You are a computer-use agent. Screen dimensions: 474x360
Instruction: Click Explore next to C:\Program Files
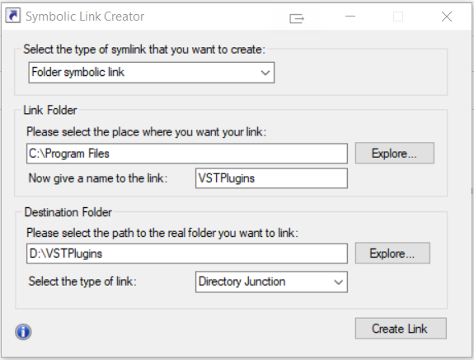395,154
